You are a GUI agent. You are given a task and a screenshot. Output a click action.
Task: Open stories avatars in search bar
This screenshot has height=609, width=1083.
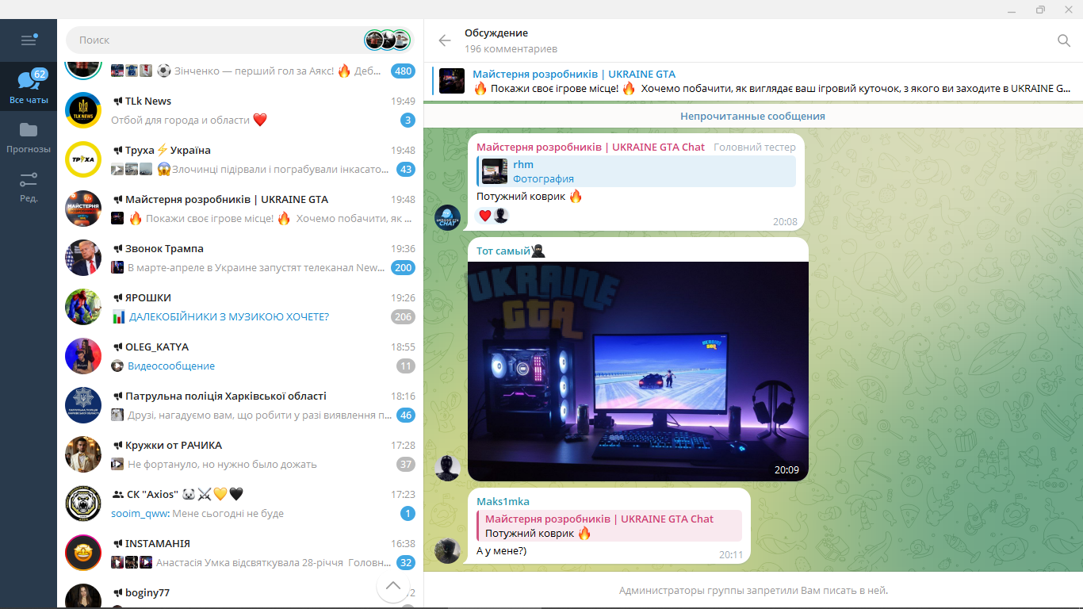coord(387,40)
